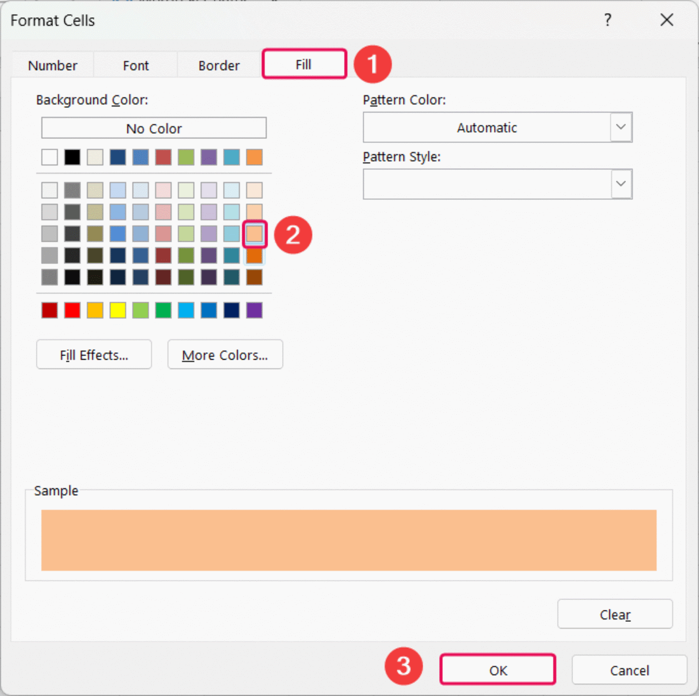The image size is (699, 696).
Task: Expand the Automatic pattern color list
Action: (x=621, y=127)
